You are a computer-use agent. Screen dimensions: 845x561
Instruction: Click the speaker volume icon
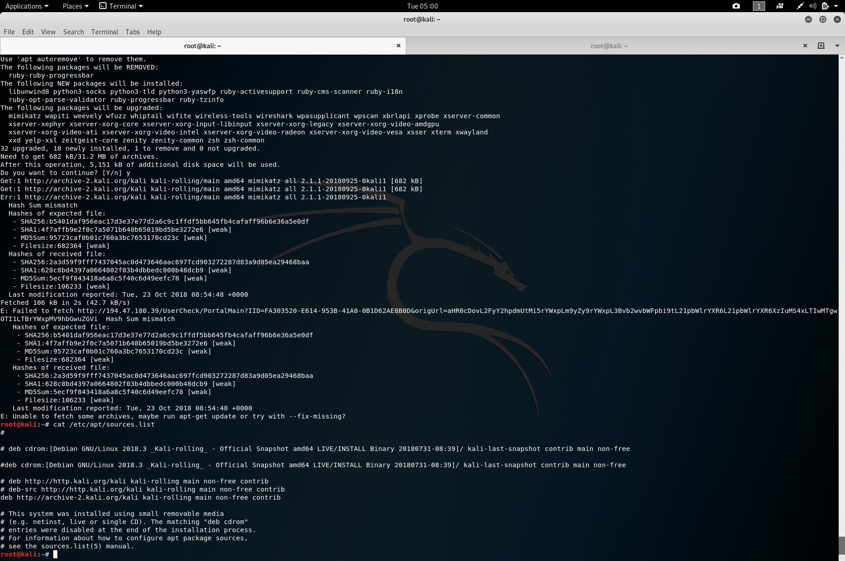click(812, 6)
